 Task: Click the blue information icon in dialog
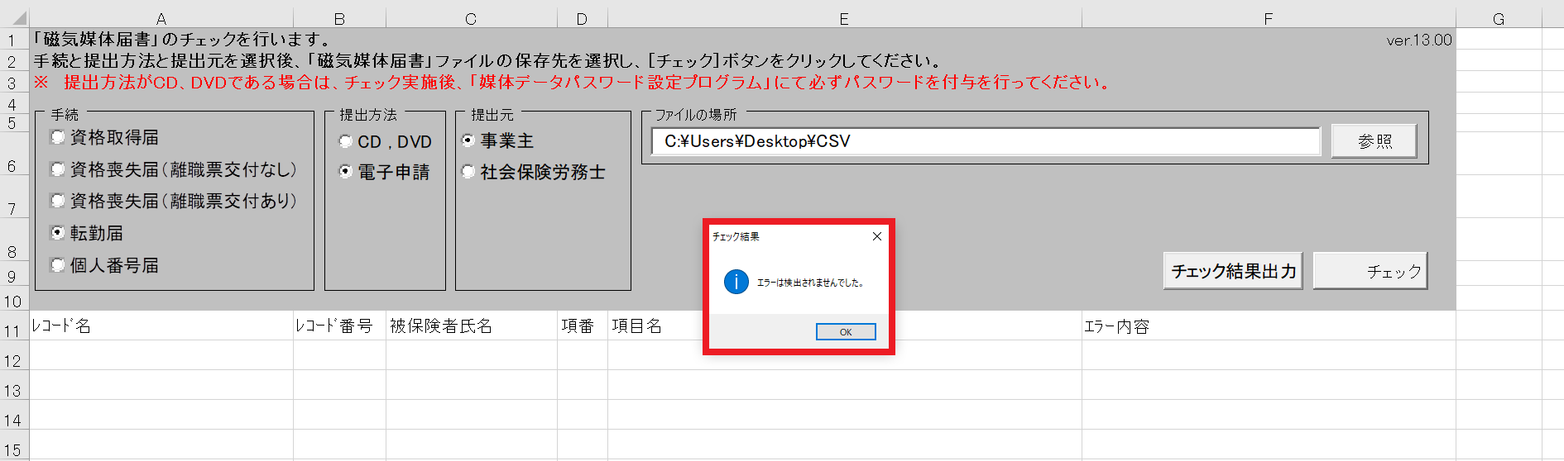pos(736,282)
